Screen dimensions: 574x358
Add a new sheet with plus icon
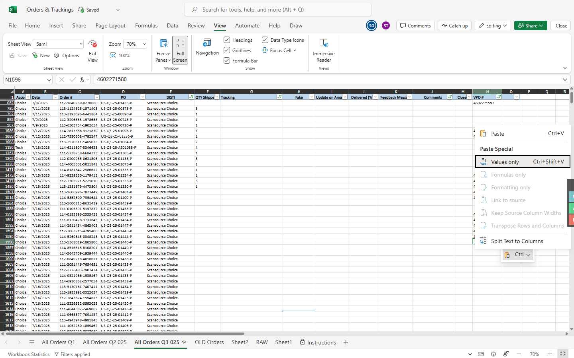coord(346,342)
